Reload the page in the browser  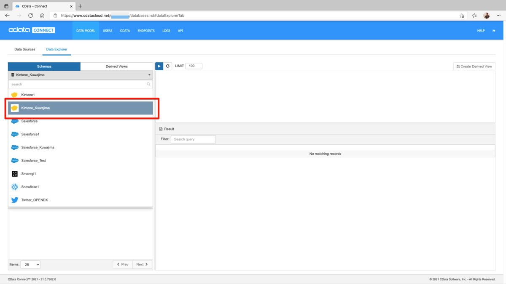(30, 16)
